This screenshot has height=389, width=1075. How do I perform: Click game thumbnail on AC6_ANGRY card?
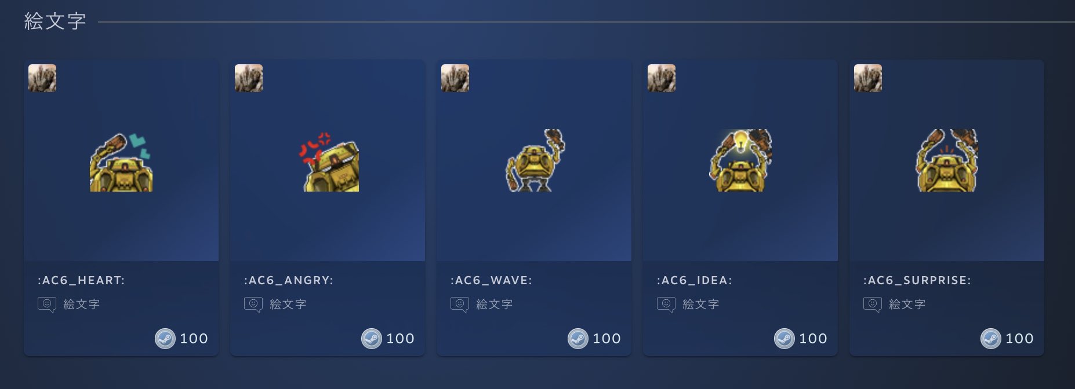(249, 78)
